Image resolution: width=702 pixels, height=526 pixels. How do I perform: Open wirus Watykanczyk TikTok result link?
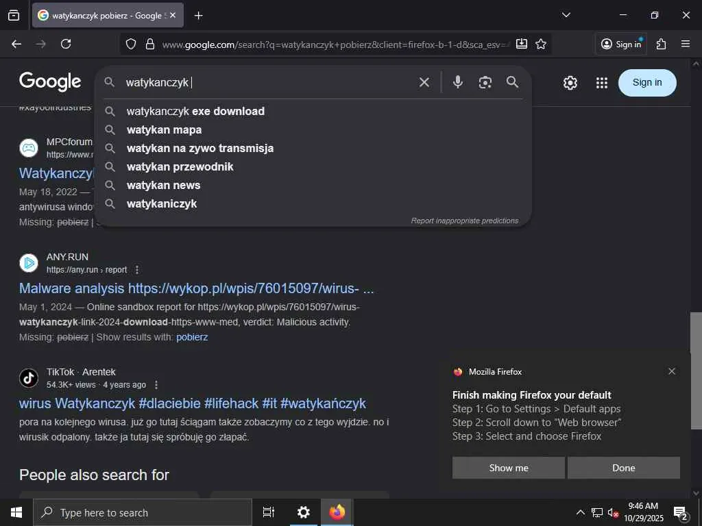click(193, 403)
